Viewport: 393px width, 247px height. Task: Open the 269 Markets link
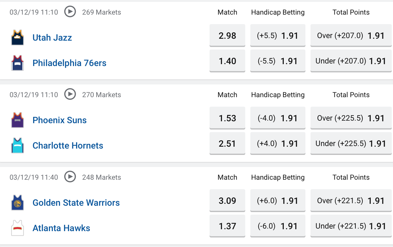pos(102,12)
